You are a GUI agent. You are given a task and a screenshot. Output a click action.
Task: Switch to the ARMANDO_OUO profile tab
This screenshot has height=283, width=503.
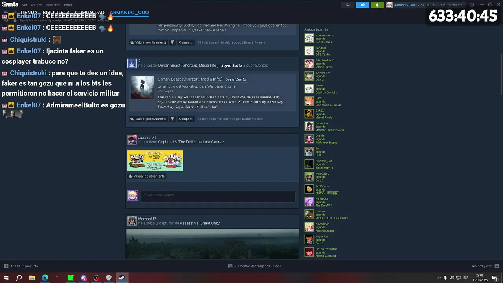point(129,13)
